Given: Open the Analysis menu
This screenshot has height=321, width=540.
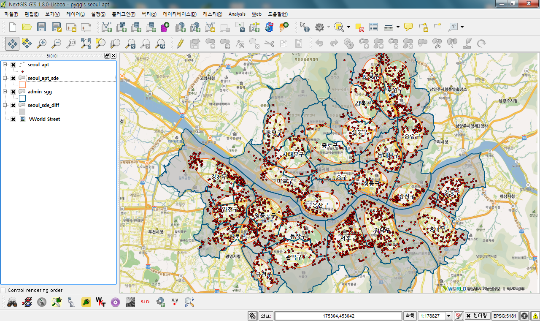Looking at the screenshot, I should pos(237,14).
